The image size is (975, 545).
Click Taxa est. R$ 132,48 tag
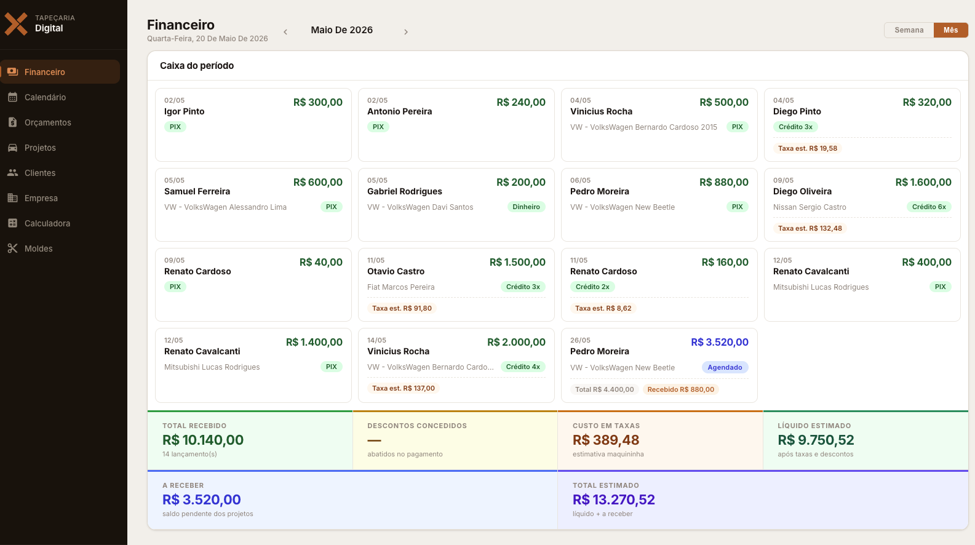pos(810,228)
